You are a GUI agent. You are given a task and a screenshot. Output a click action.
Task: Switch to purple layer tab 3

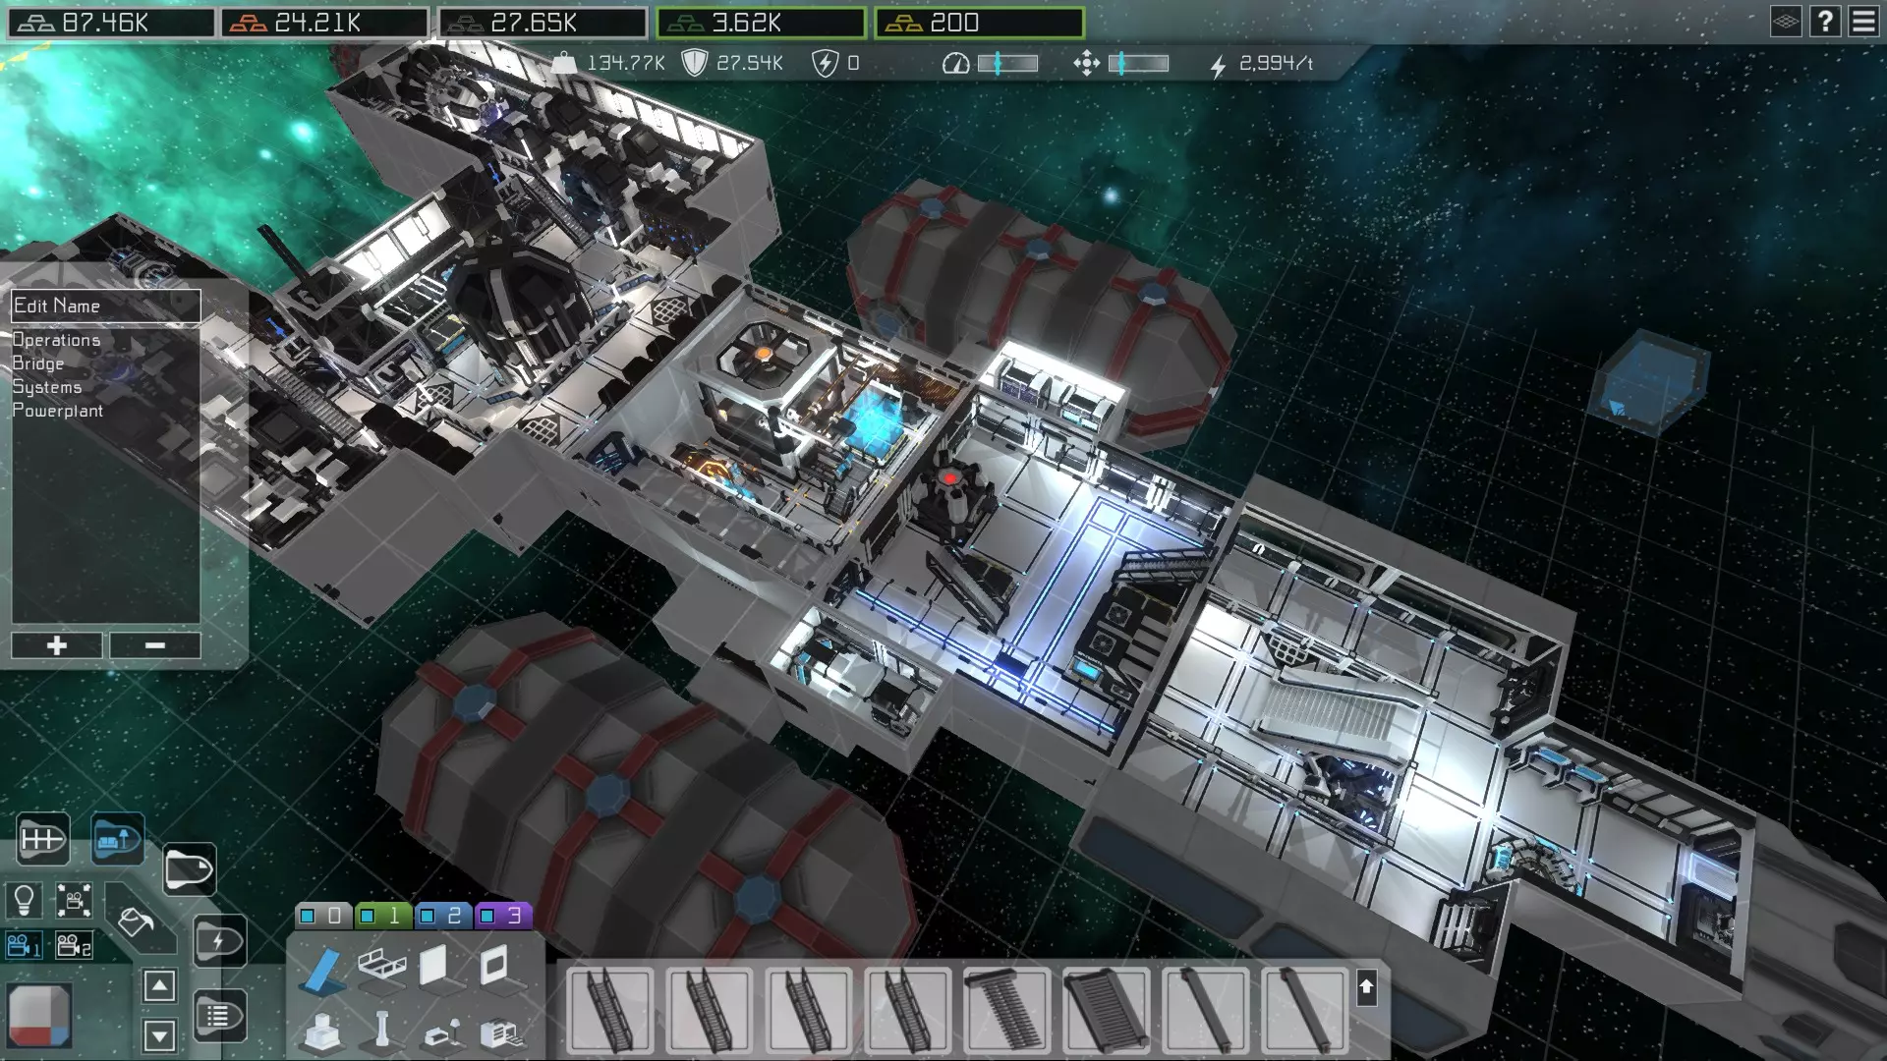tap(501, 916)
